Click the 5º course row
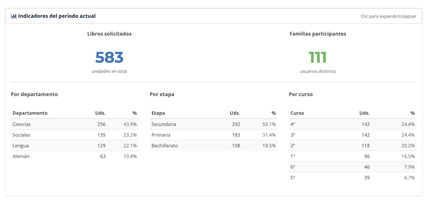 click(353, 177)
